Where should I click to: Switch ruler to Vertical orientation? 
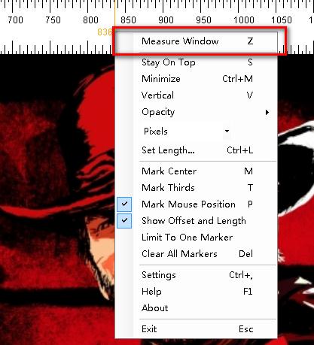pyautogui.click(x=196, y=95)
